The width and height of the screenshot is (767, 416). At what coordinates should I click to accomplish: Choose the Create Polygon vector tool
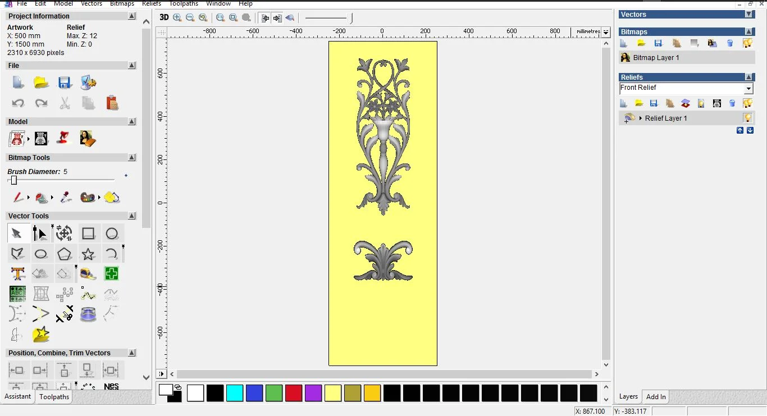(65, 254)
